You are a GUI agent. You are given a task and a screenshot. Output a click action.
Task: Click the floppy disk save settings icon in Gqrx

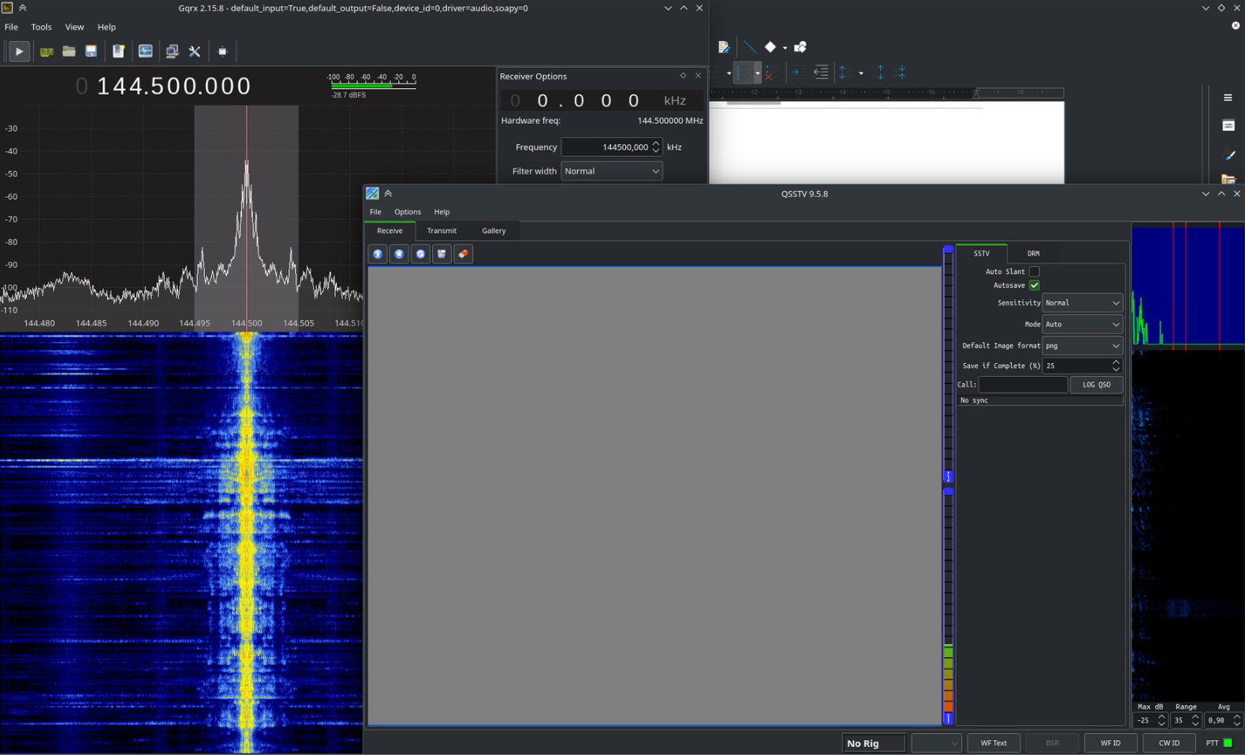[x=91, y=51]
